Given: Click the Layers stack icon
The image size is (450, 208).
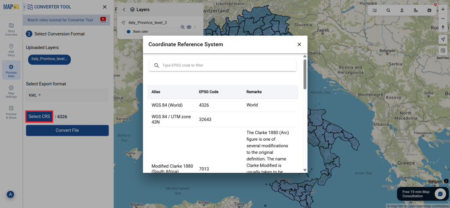Looking at the screenshot, I should click(132, 10).
